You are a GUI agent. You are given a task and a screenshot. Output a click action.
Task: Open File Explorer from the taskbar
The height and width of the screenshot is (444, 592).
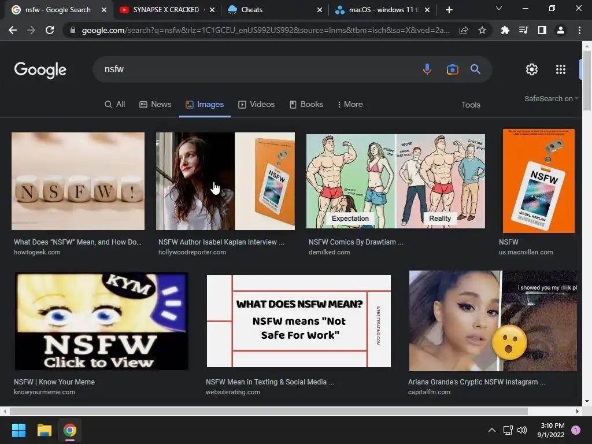[x=44, y=430]
